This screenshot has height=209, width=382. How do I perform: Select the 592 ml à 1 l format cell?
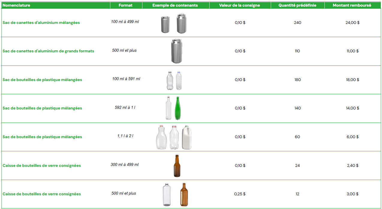pyautogui.click(x=125, y=107)
